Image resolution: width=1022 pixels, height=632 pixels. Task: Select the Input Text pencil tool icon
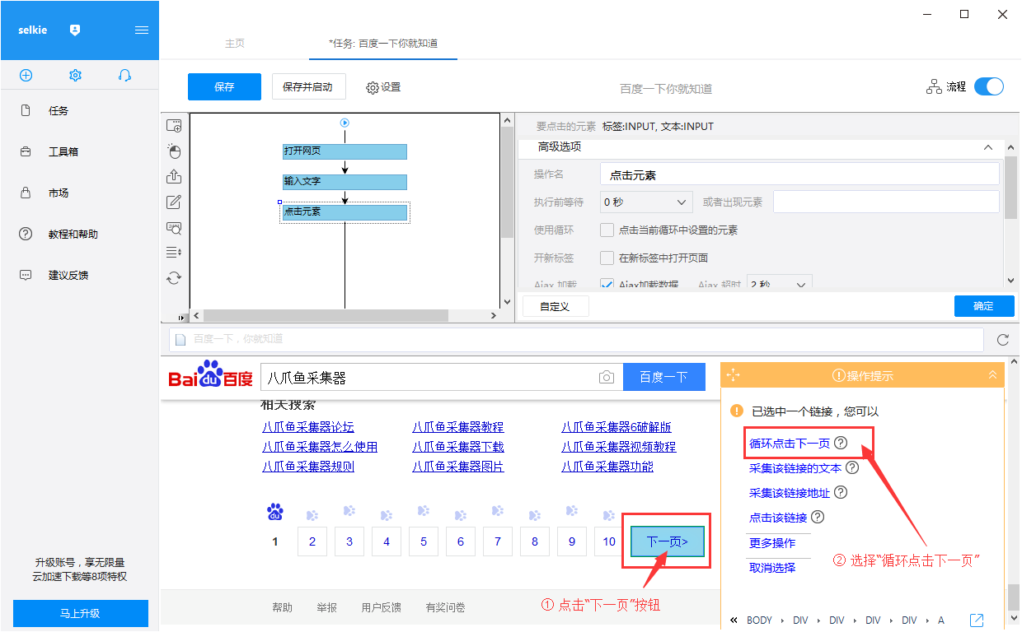(x=174, y=202)
